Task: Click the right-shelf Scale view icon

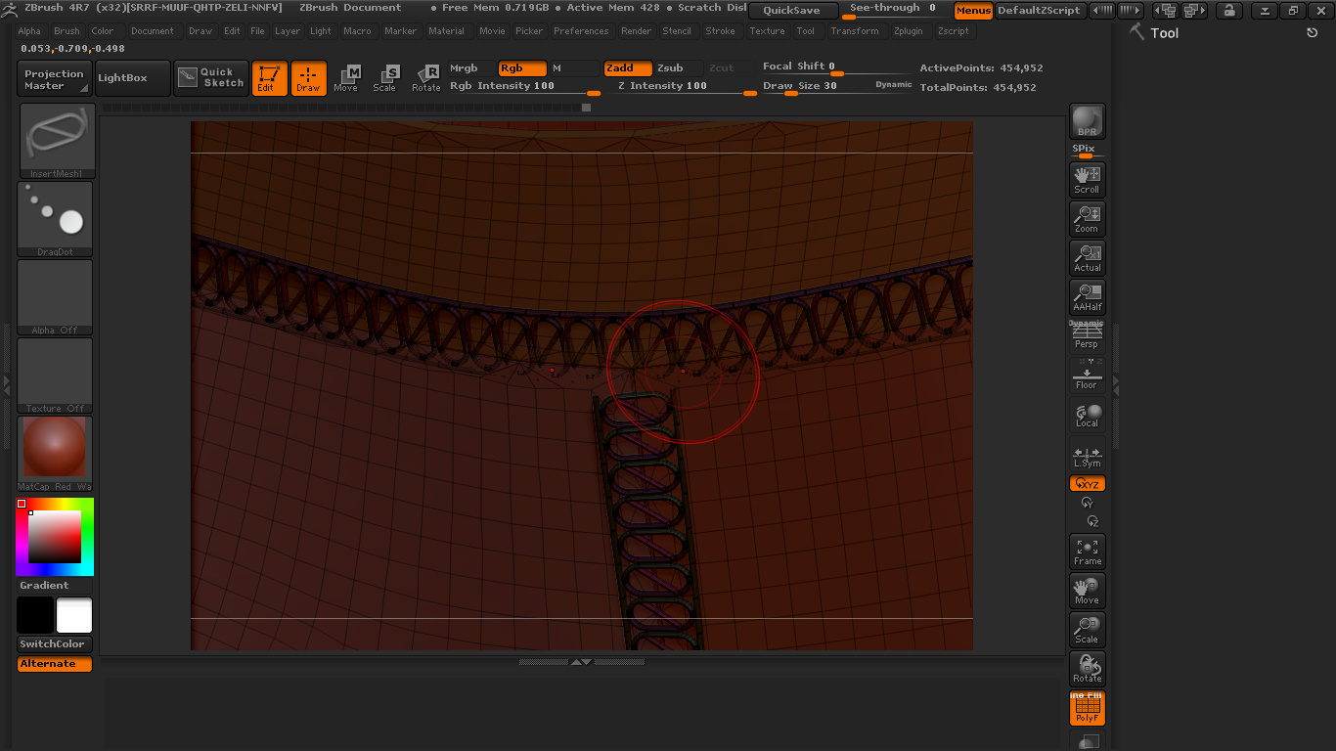Action: (1087, 630)
